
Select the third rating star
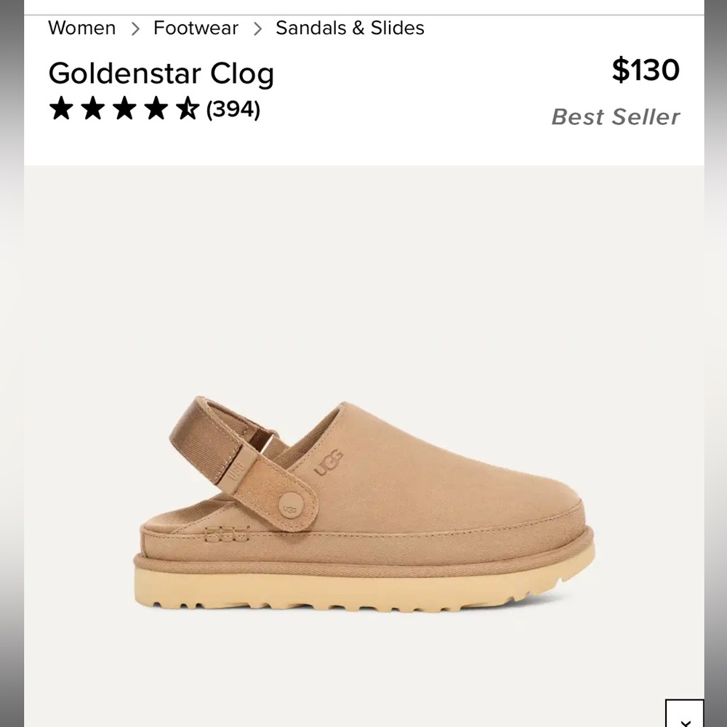pos(125,109)
